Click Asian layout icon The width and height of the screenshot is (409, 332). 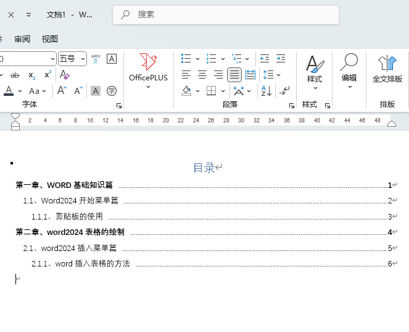239,91
